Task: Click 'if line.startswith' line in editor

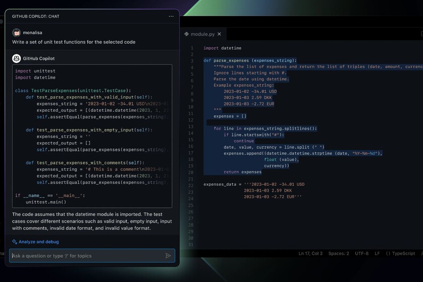Action: [254, 134]
